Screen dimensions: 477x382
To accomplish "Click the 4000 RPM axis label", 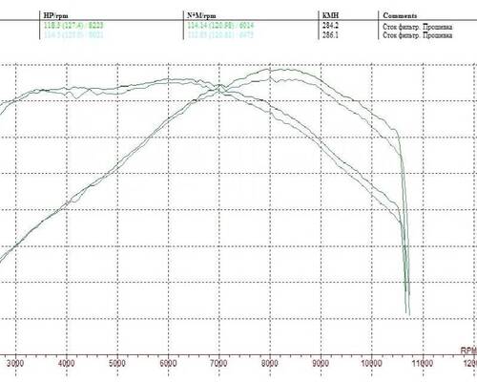I will click(67, 363).
